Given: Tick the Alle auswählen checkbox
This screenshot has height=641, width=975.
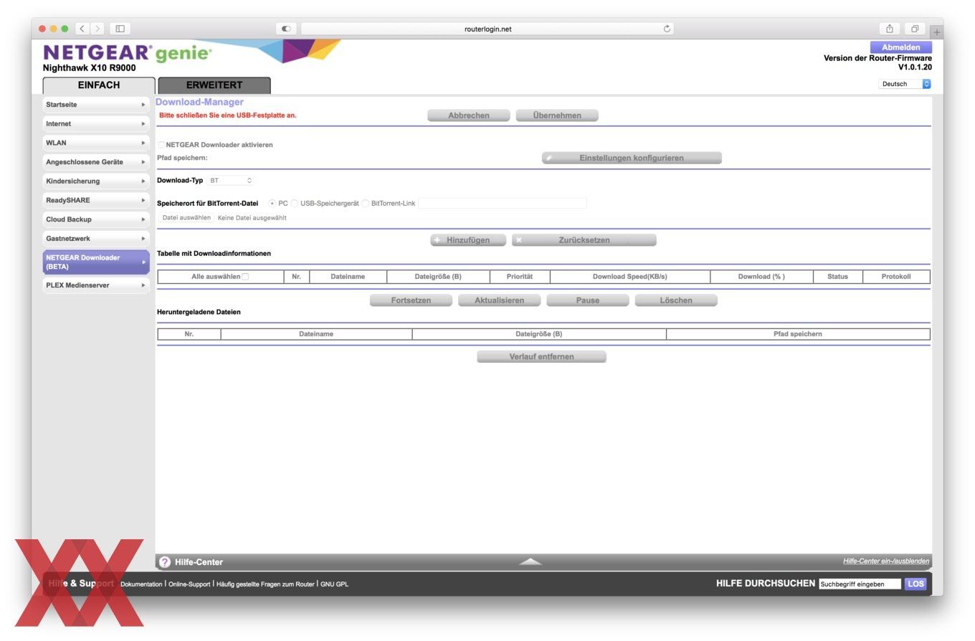Looking at the screenshot, I should coord(245,277).
